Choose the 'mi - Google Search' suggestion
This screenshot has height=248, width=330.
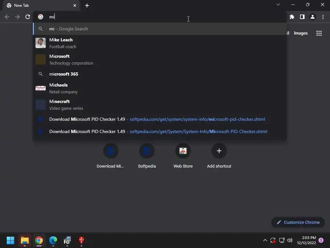coord(160,29)
